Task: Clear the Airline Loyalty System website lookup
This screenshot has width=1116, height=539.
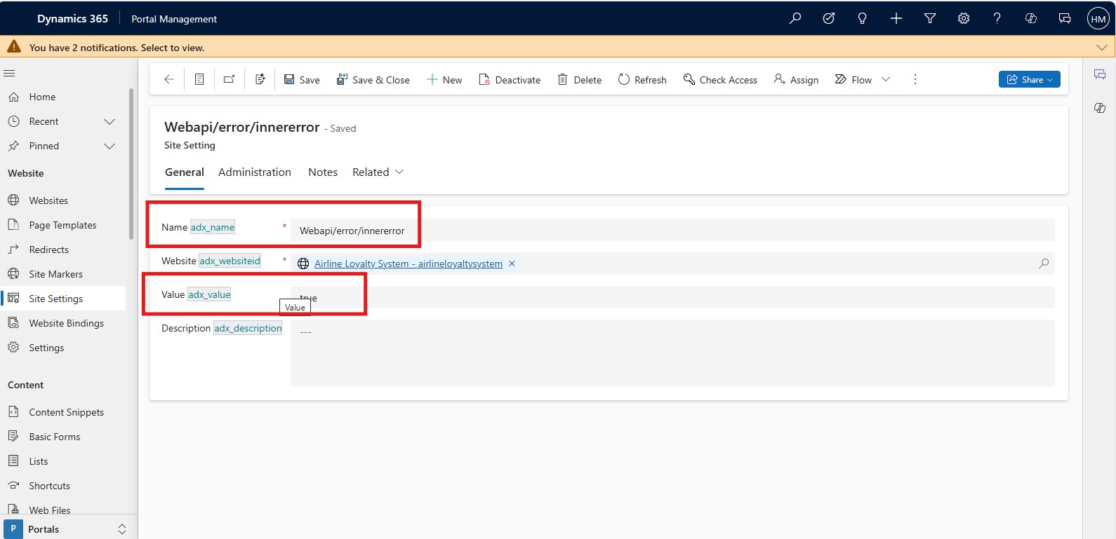Action: pos(512,264)
